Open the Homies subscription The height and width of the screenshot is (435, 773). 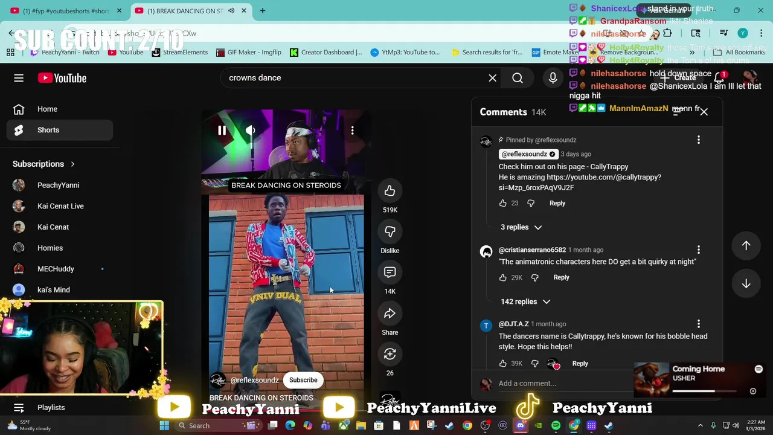tap(59, 248)
